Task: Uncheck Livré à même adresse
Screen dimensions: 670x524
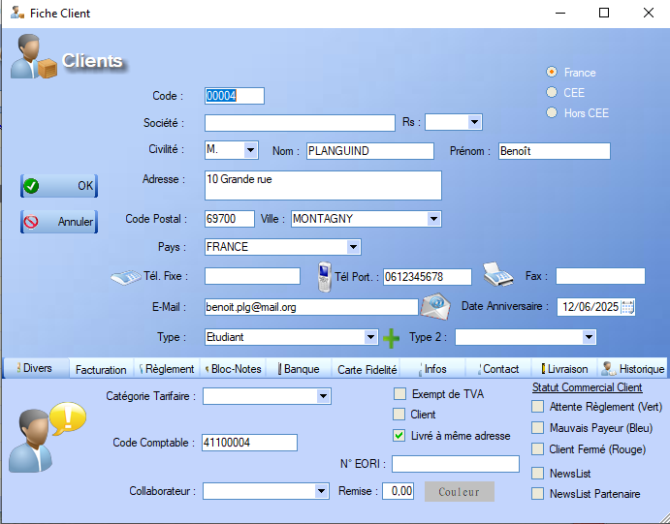Action: (399, 436)
